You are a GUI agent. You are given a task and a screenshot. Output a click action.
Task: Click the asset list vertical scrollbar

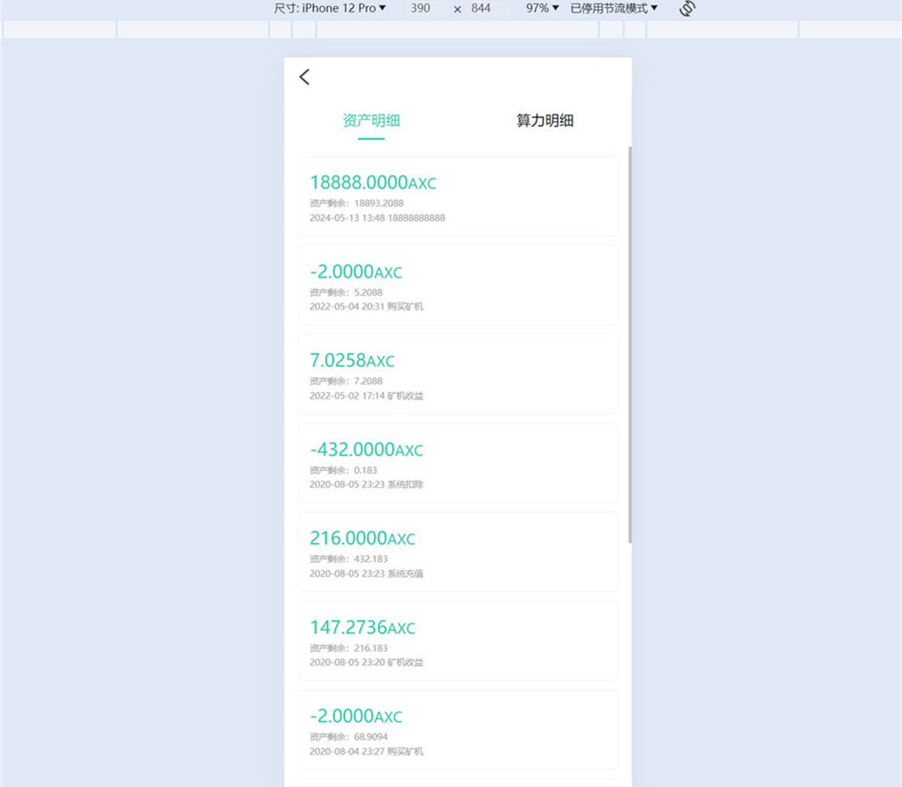point(630,345)
